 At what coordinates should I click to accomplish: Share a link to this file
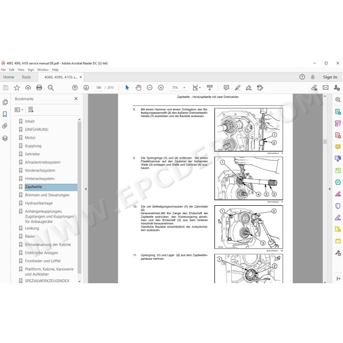pyautogui.click(x=314, y=88)
